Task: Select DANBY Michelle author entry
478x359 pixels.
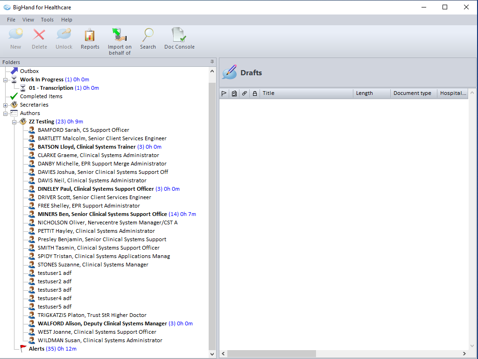Action: [x=102, y=164]
